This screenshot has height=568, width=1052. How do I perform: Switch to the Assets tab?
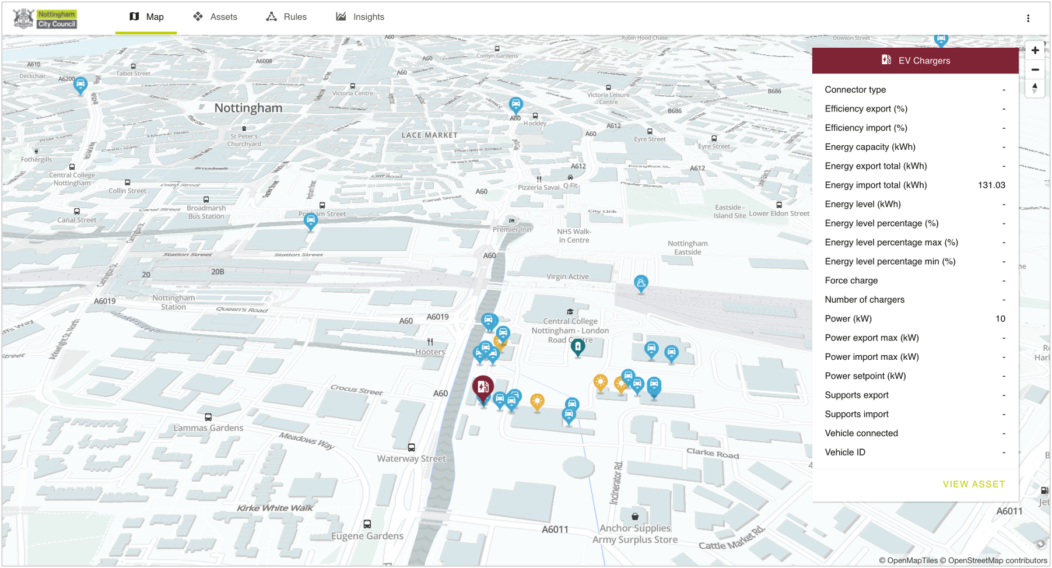[215, 17]
